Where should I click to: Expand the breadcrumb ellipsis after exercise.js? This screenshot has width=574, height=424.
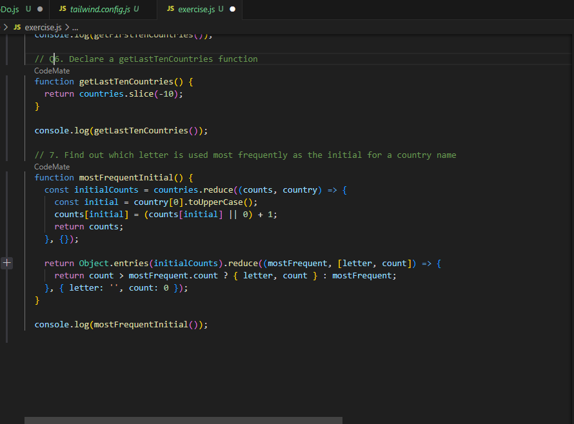pyautogui.click(x=75, y=28)
